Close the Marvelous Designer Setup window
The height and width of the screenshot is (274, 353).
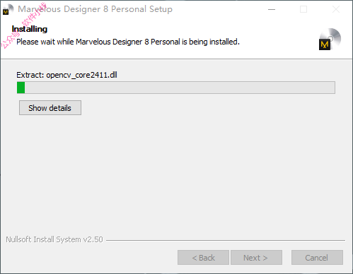[336, 9]
